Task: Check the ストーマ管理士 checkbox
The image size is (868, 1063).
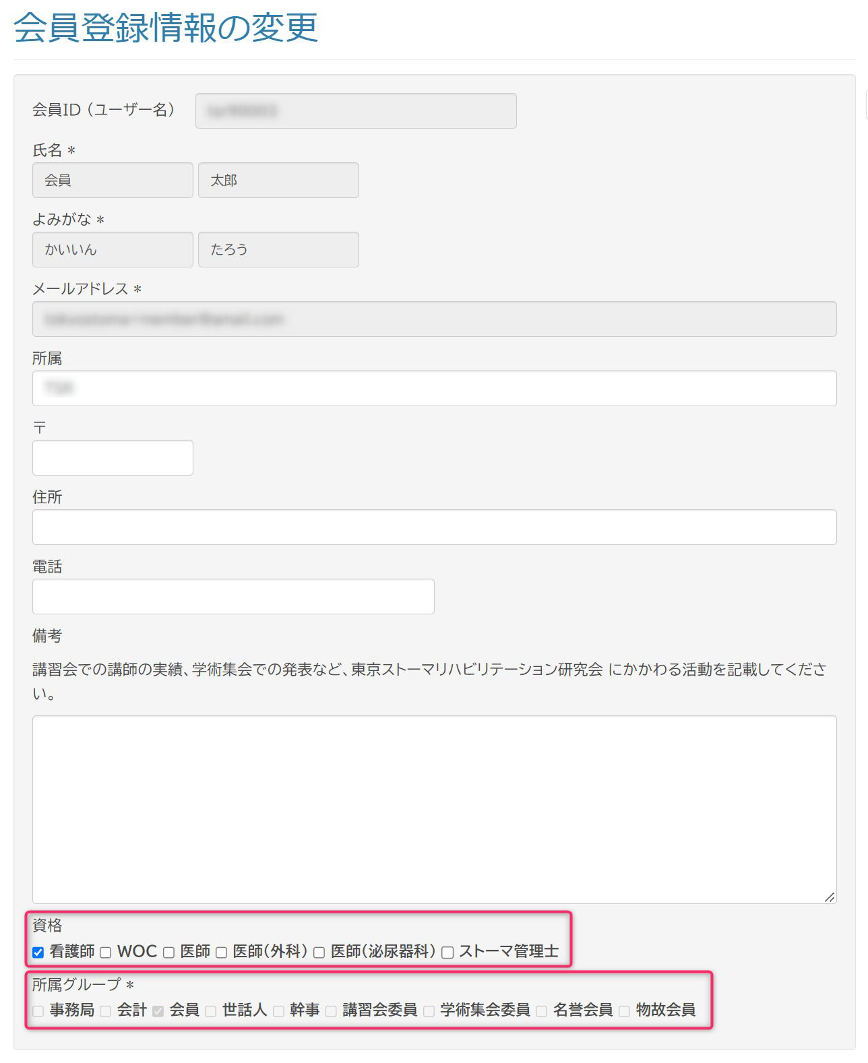Action: point(447,953)
